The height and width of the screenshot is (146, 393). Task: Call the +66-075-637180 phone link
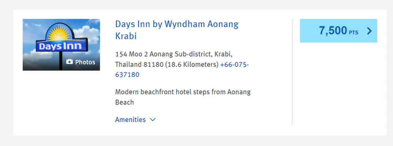(182, 70)
